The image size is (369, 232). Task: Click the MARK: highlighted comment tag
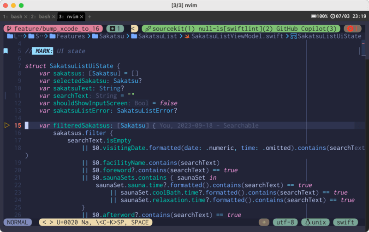coord(42,51)
